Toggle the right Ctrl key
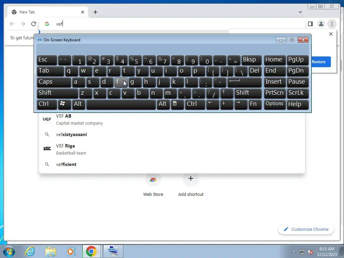 pos(195,105)
